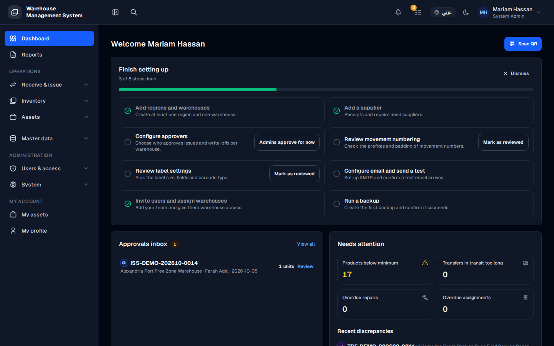Select the Review movement numbering step circle

click(x=337, y=142)
